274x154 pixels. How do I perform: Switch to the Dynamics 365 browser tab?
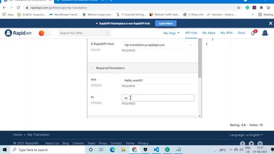(80, 1)
